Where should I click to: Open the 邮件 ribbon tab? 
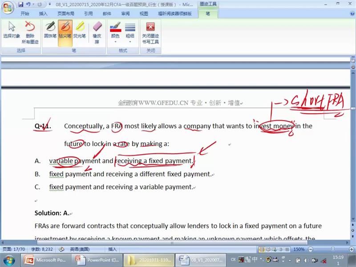click(107, 14)
